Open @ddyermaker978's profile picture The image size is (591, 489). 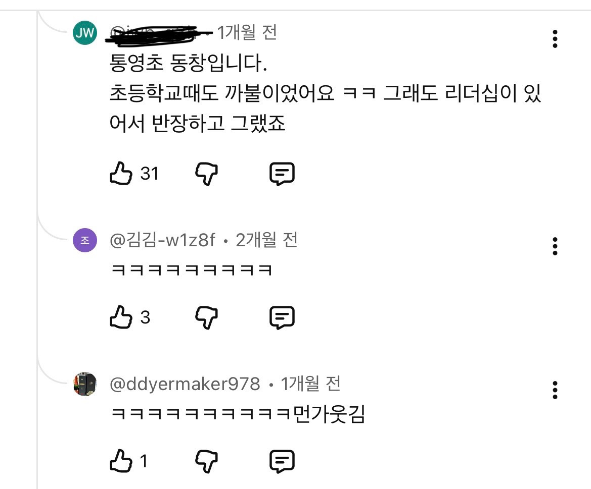pos(86,385)
